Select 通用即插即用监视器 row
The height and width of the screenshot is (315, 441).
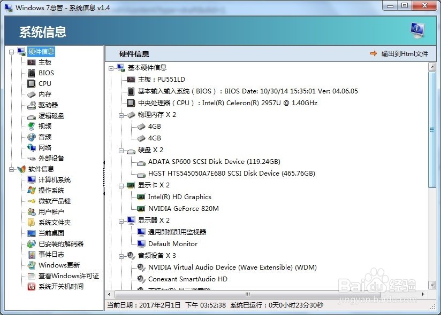177,232
